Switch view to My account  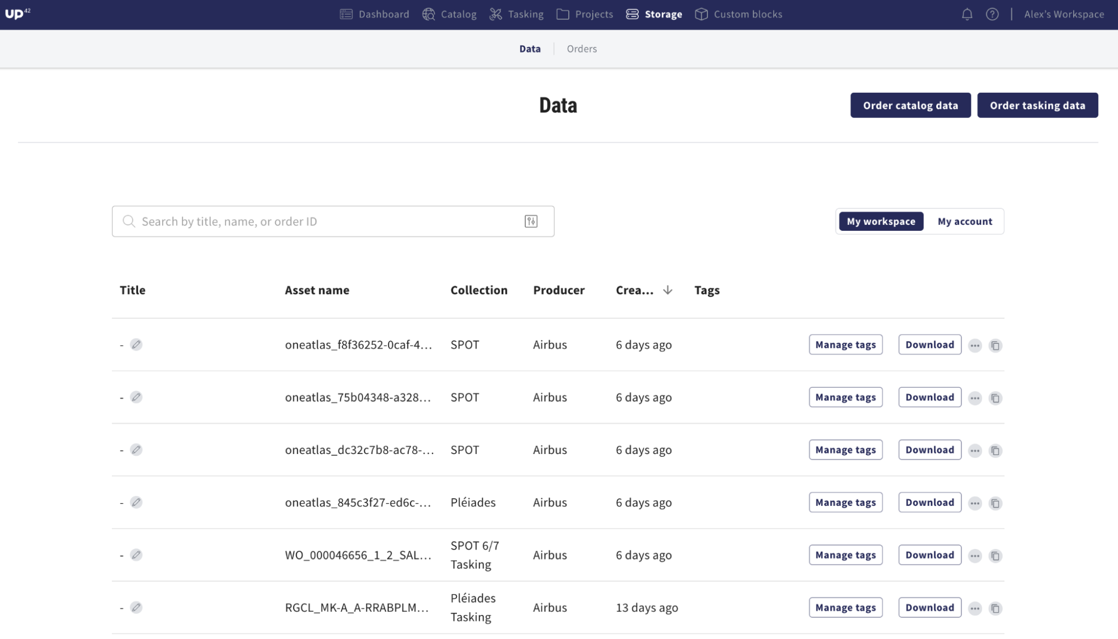coord(964,221)
